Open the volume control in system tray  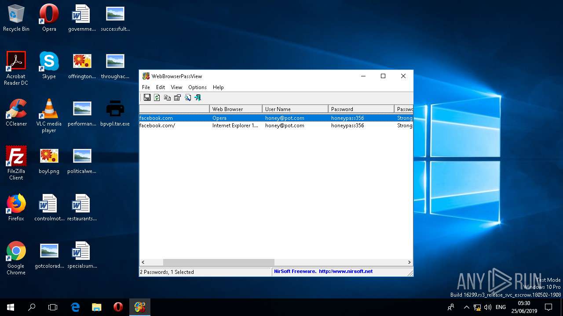487,307
